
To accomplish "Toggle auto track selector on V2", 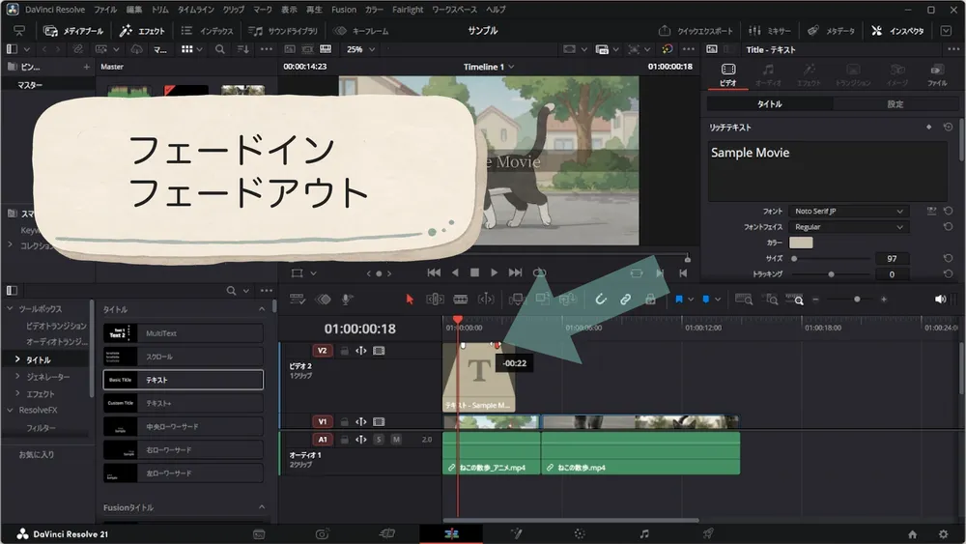I will (x=361, y=351).
